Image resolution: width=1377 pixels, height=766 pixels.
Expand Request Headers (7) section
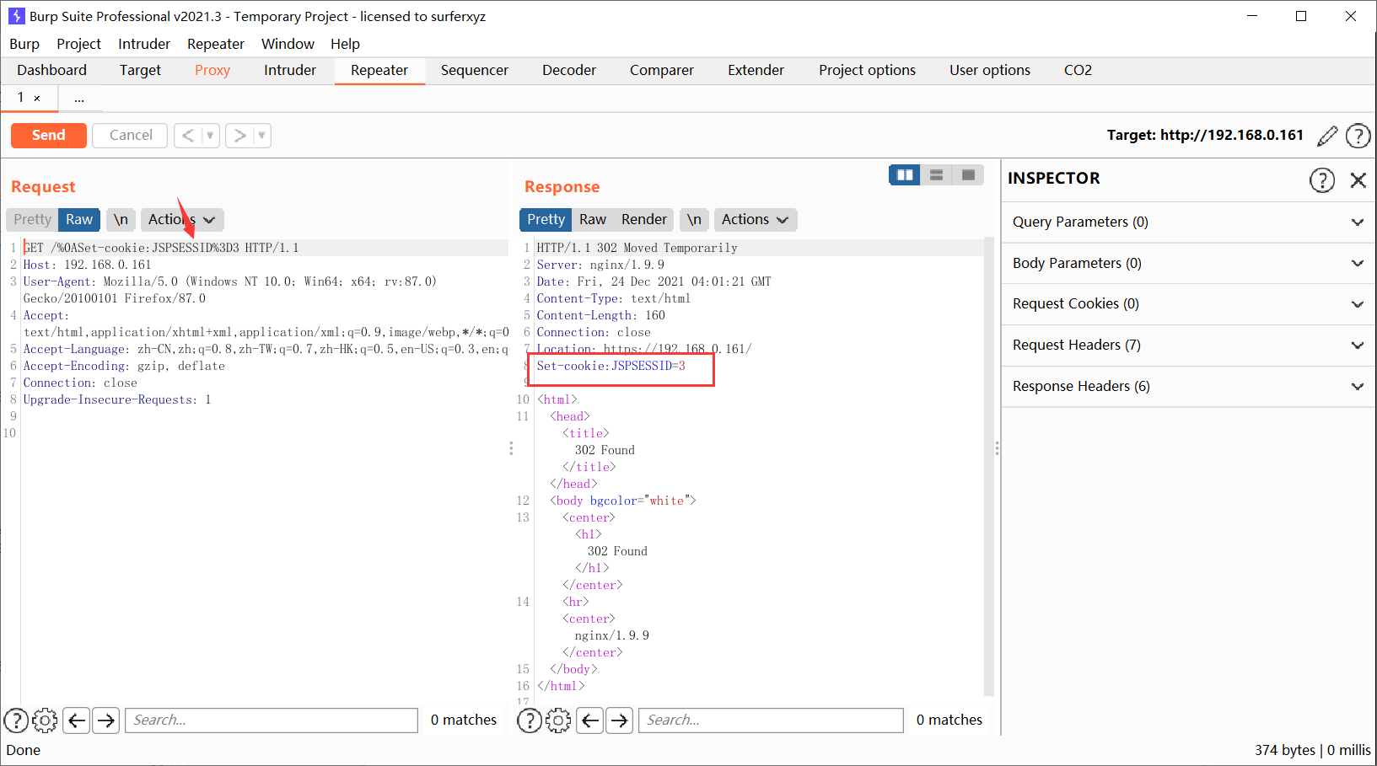tap(1188, 346)
